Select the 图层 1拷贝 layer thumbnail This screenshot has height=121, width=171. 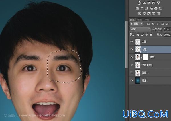tap(138, 65)
